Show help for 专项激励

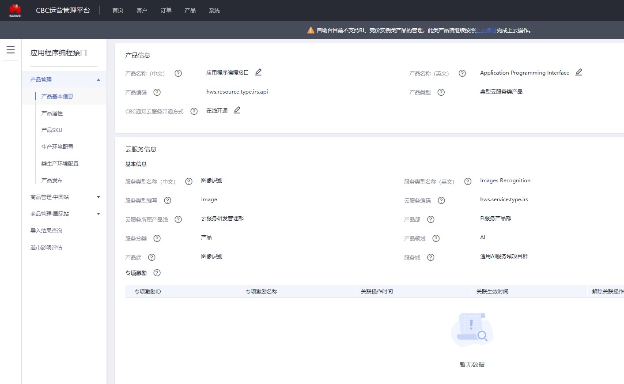click(157, 273)
